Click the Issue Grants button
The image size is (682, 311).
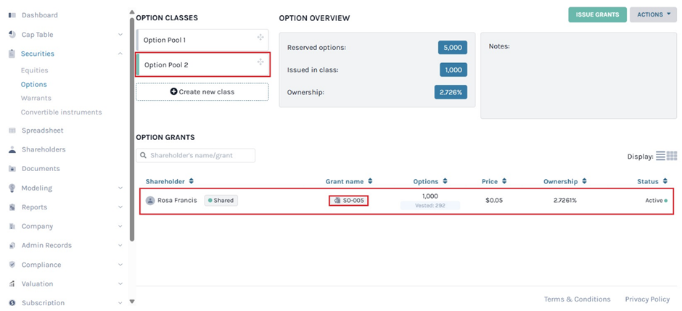point(597,14)
